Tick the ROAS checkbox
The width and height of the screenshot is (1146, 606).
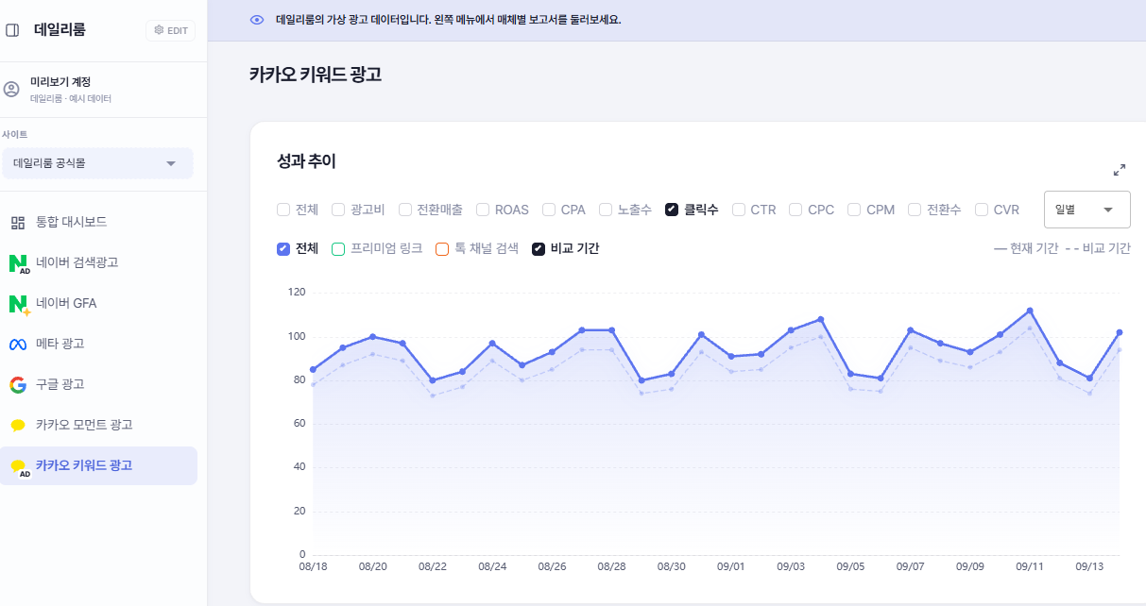pos(483,210)
